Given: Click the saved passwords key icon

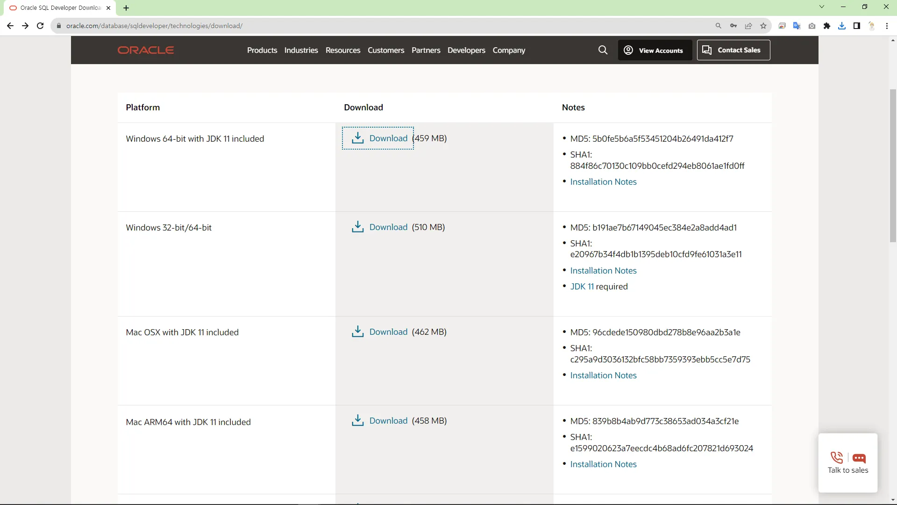Looking at the screenshot, I should pos(733,26).
